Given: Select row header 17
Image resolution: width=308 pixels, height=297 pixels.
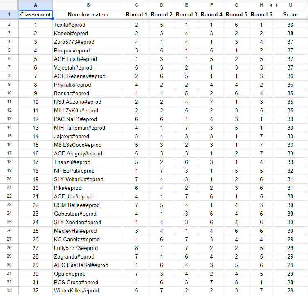Looking at the screenshot, I should [9, 153].
